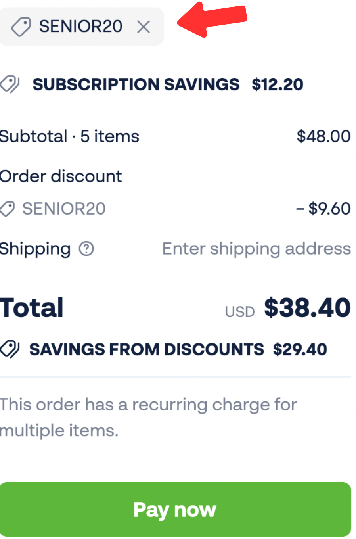Remove the SENIOR20 discount code chip

(x=144, y=27)
